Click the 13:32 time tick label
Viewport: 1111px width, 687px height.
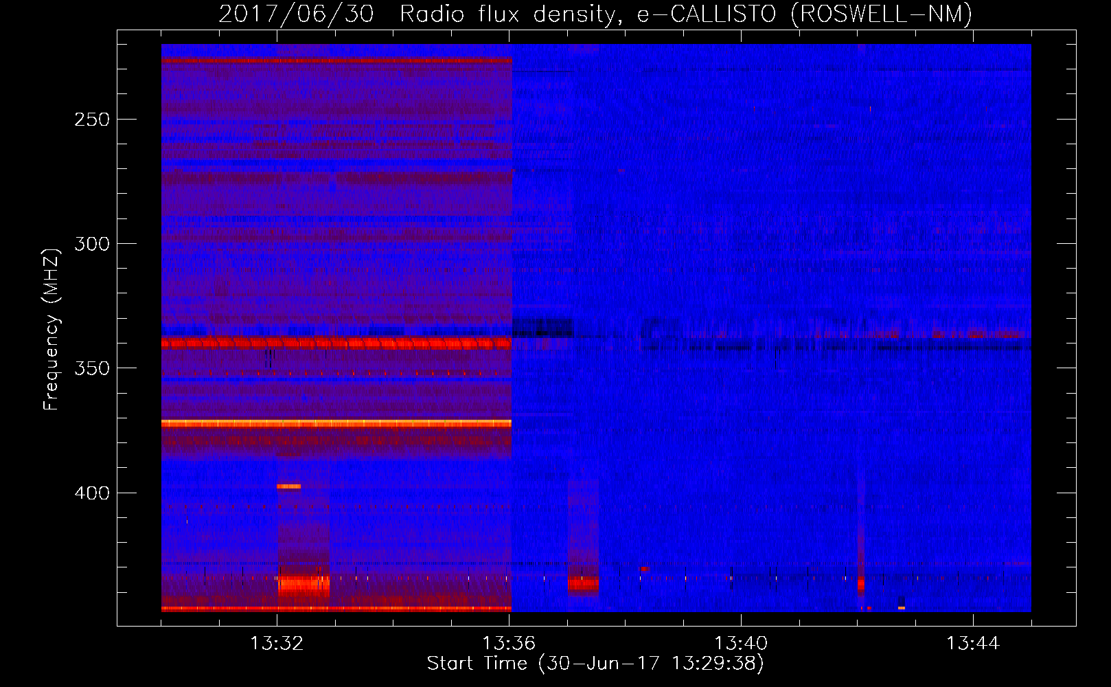pos(277,644)
